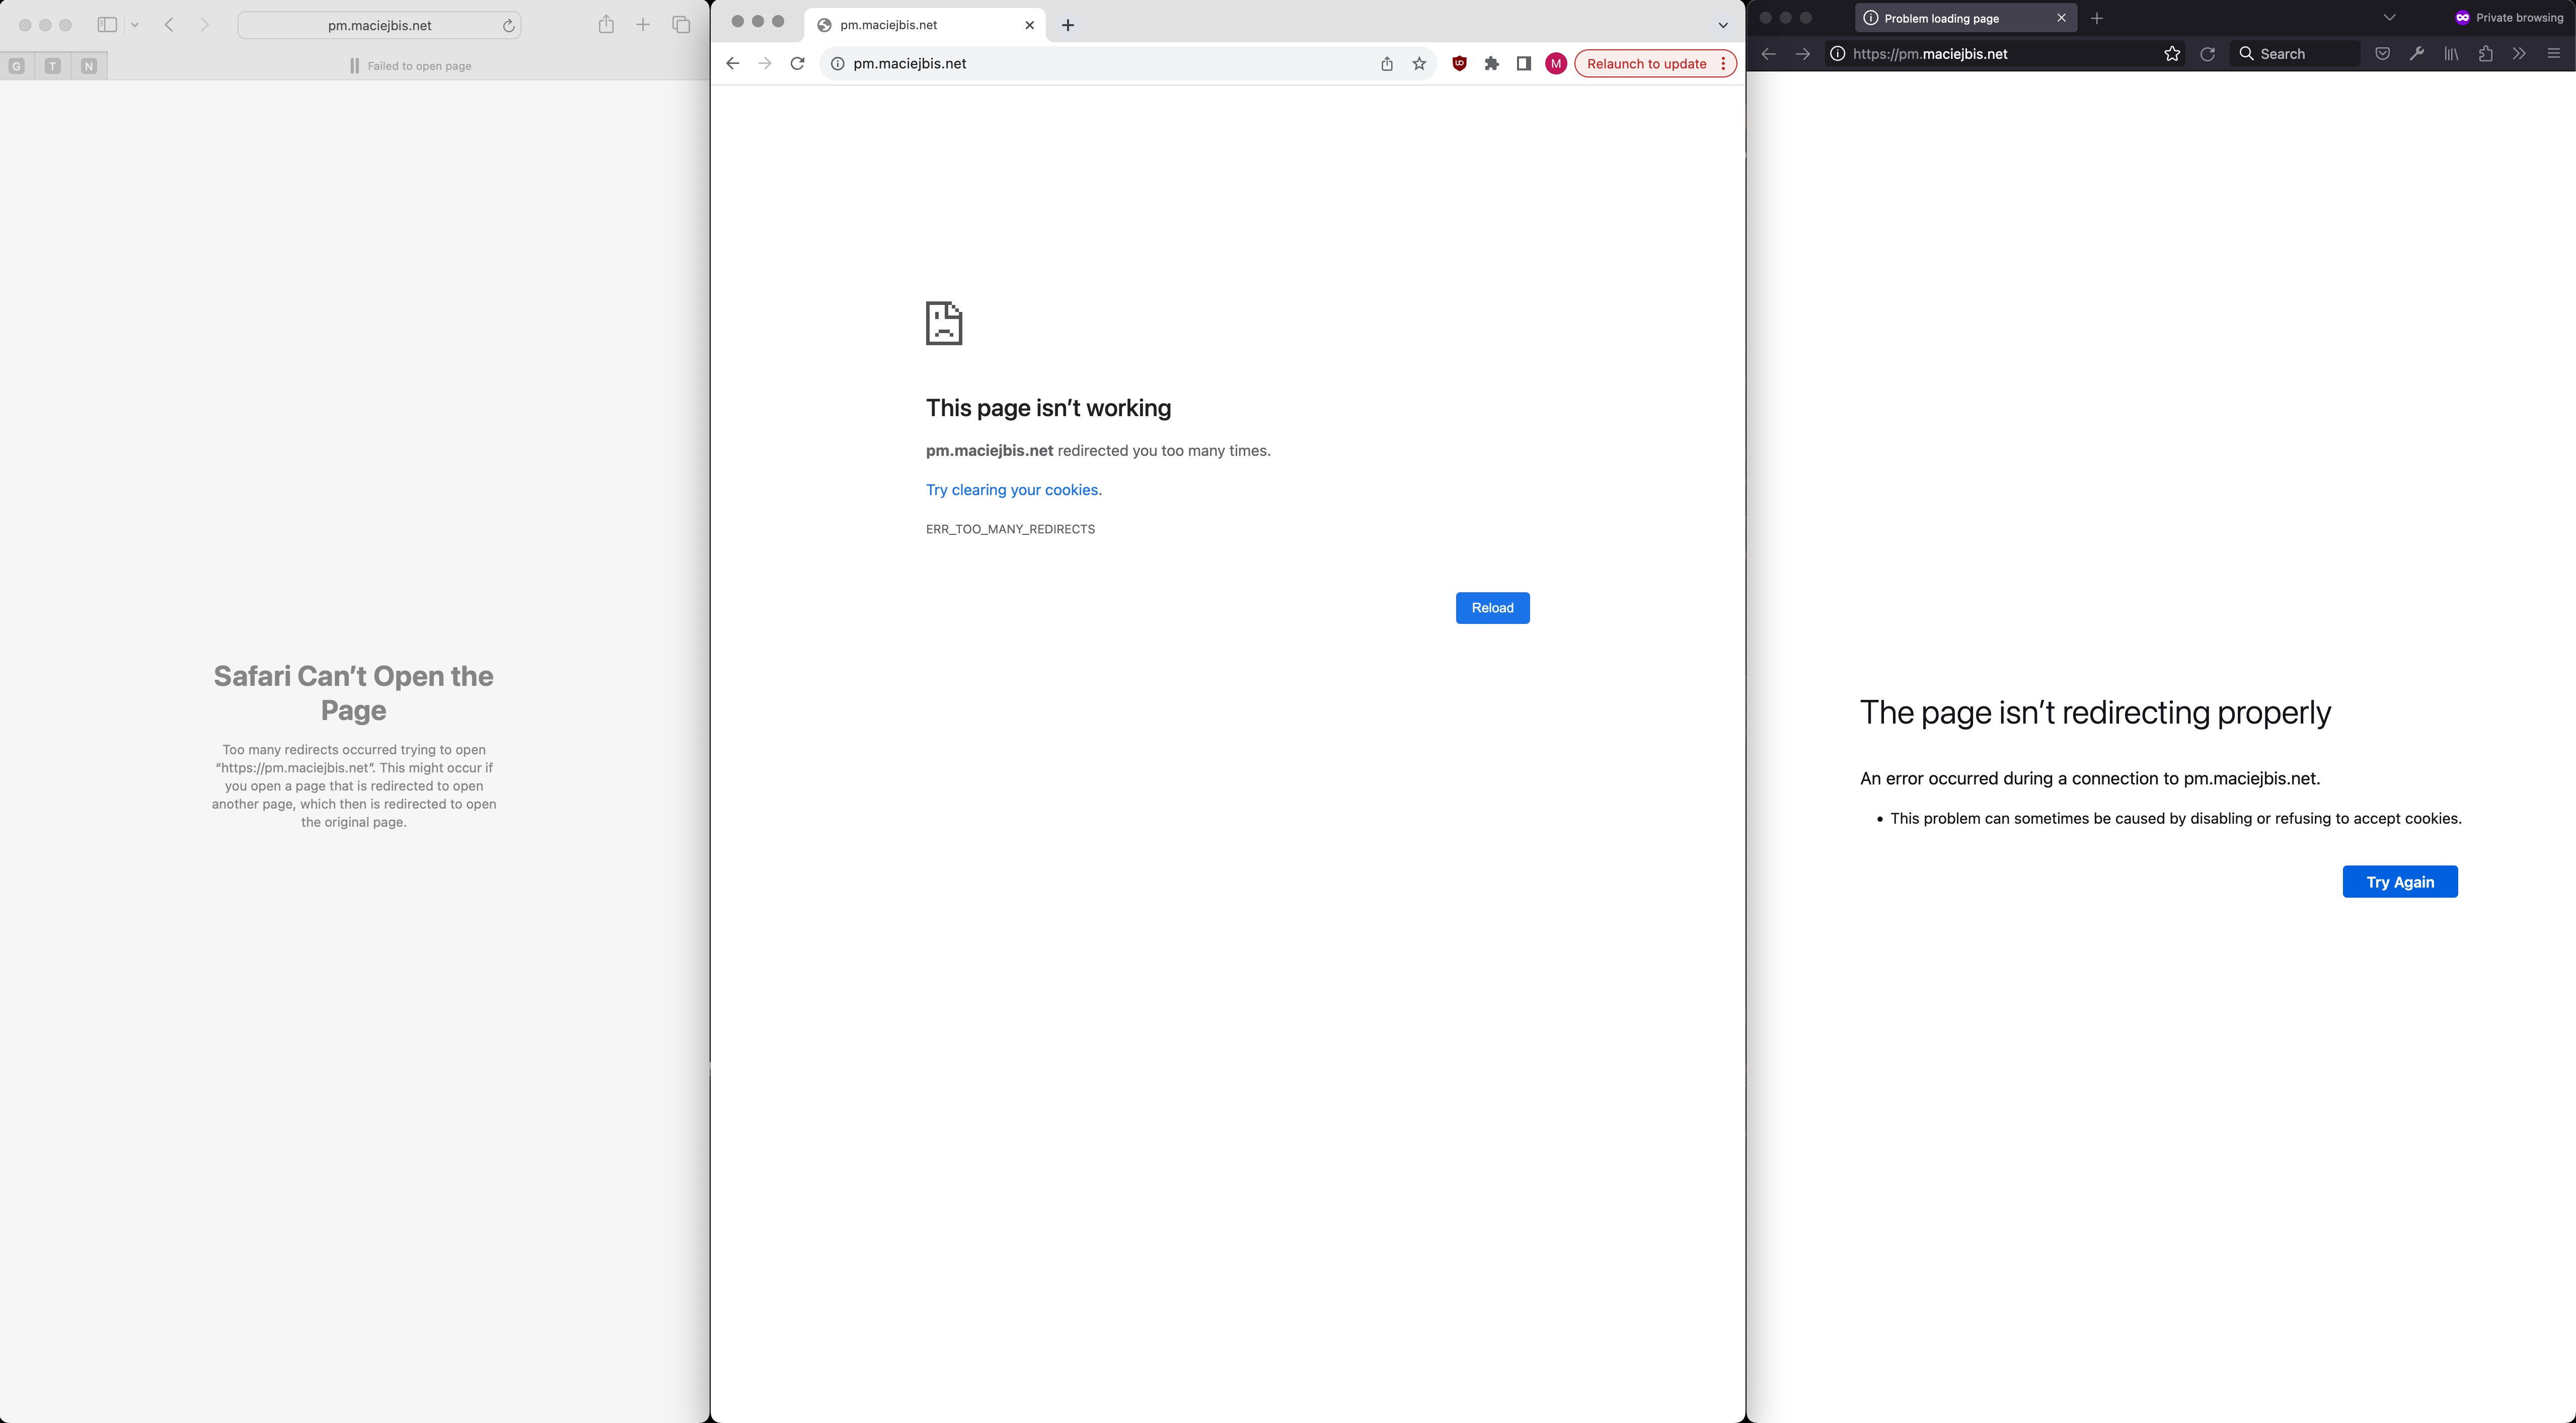
Task: Click Relaunch to update button
Action: pos(1646,64)
